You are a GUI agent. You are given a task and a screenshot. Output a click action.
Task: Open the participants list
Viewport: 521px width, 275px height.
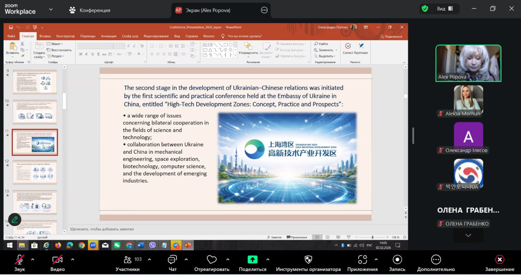(127, 260)
